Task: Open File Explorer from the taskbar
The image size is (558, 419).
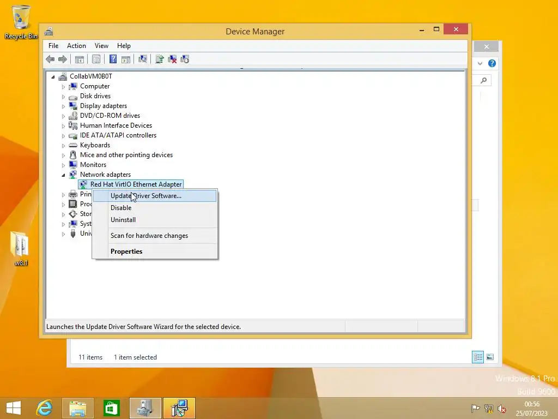Action: pos(77,408)
